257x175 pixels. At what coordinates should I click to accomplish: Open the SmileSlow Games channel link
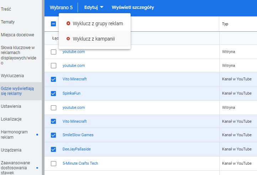[78, 135]
